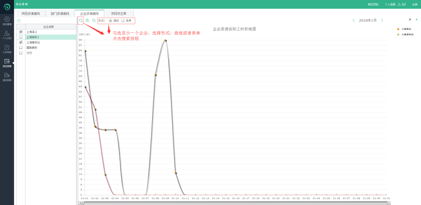
Task: Zoom in on the chart
Action: point(87,21)
